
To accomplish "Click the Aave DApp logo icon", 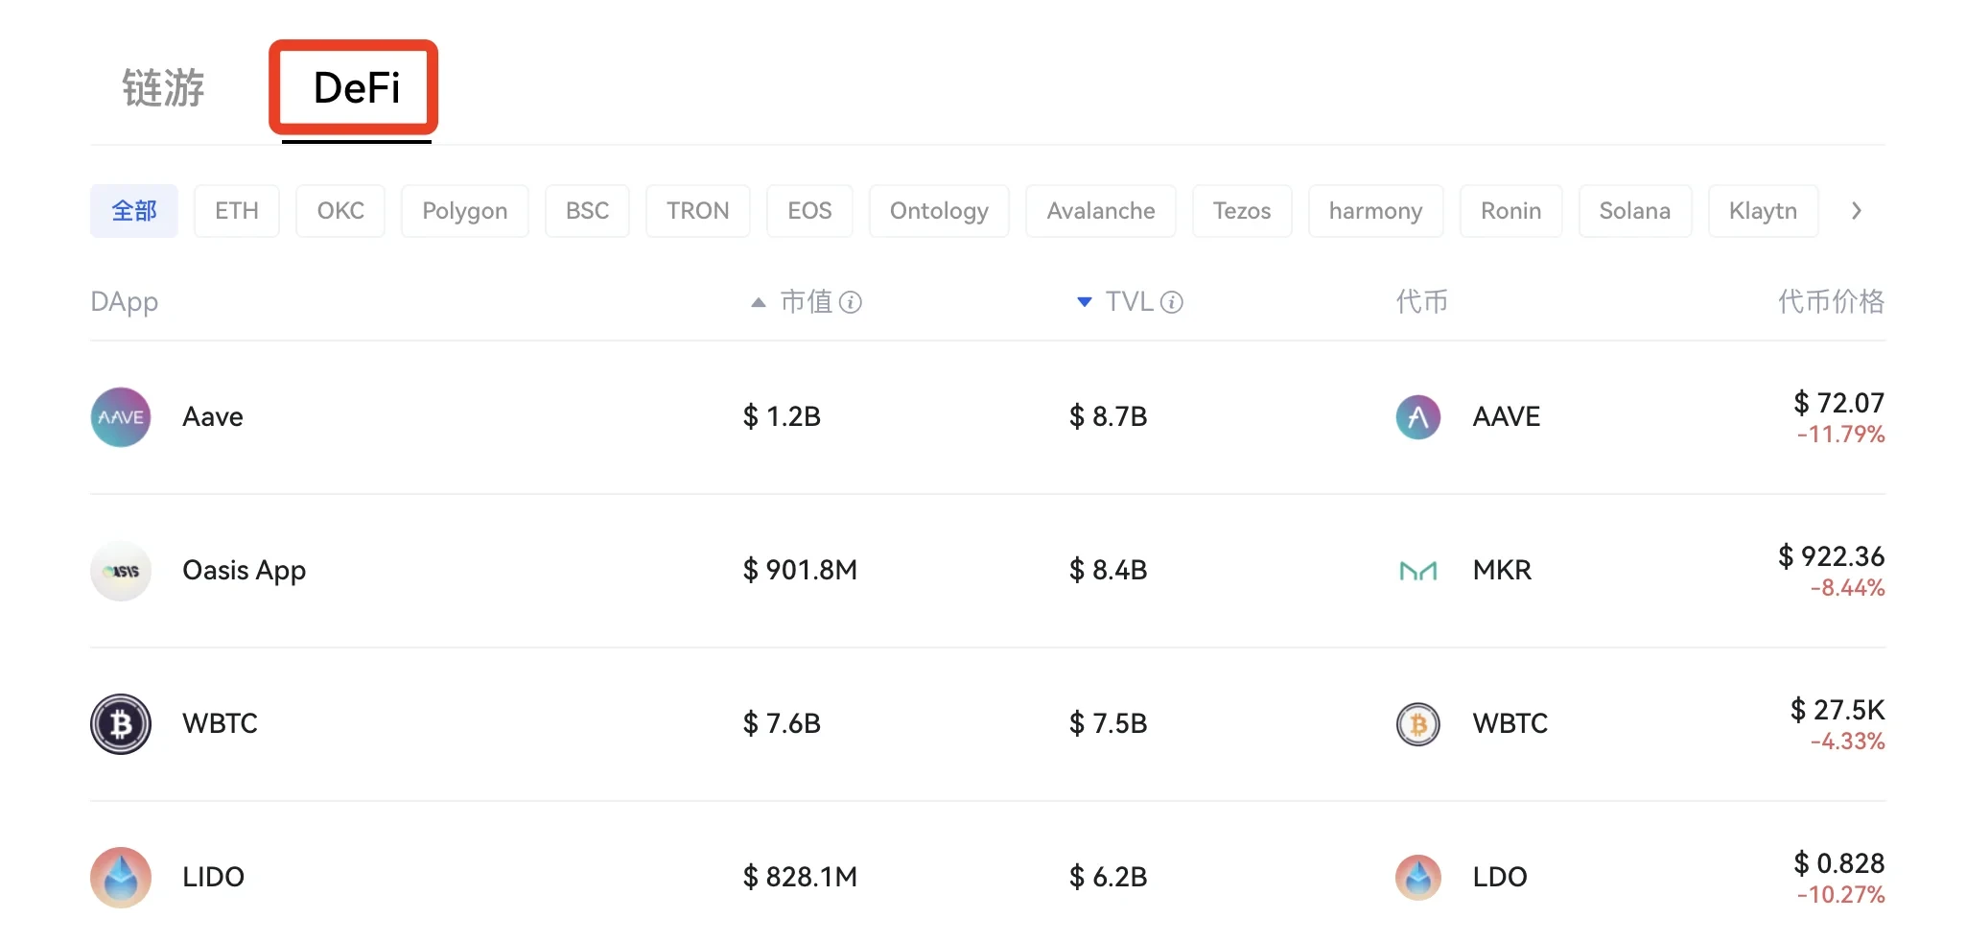I will [x=121, y=417].
